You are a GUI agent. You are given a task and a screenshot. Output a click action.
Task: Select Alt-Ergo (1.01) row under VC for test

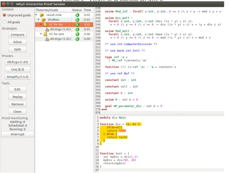(64, 39)
